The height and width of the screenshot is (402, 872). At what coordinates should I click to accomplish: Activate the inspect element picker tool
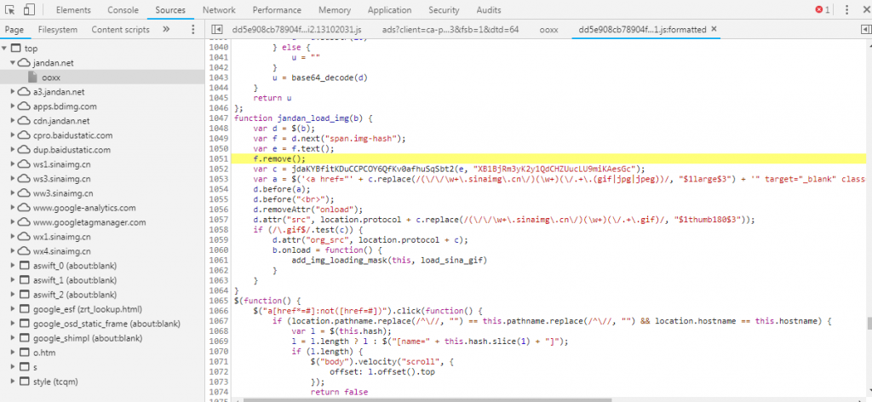pos(11,10)
